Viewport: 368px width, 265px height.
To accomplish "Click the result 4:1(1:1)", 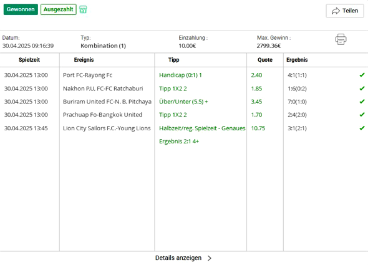I will click(297, 75).
